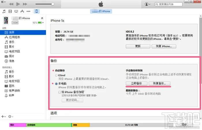Image resolution: width=202 pixels, height=130 pixels.
Task: Click the iOS 8.2 version text
Action: coord(130,32)
